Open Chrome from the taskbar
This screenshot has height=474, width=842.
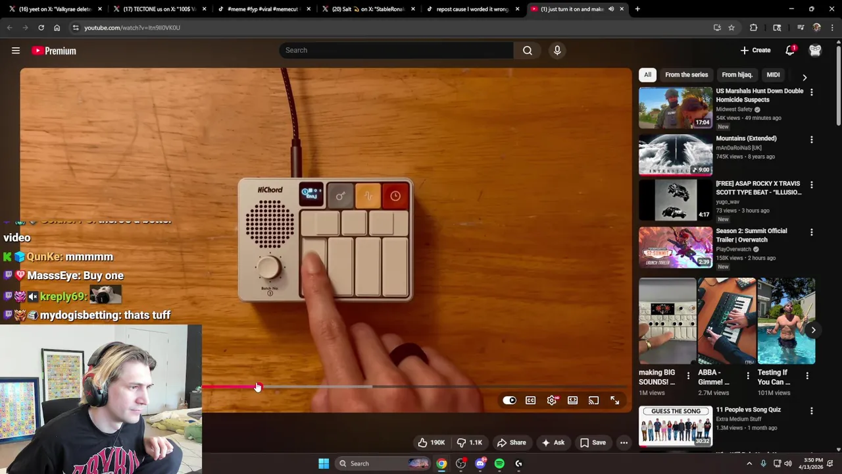point(441,463)
